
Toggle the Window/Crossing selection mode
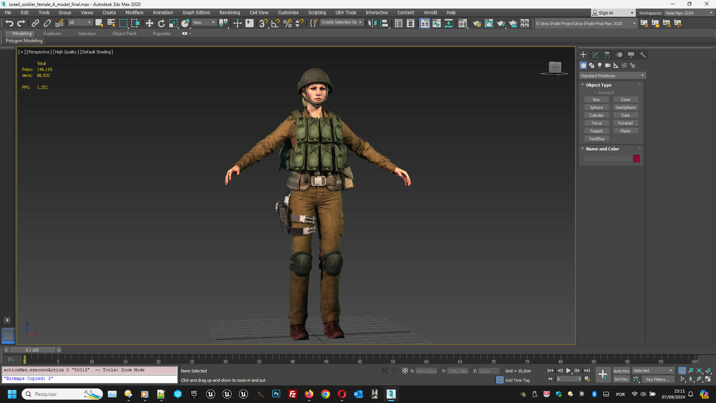135,23
